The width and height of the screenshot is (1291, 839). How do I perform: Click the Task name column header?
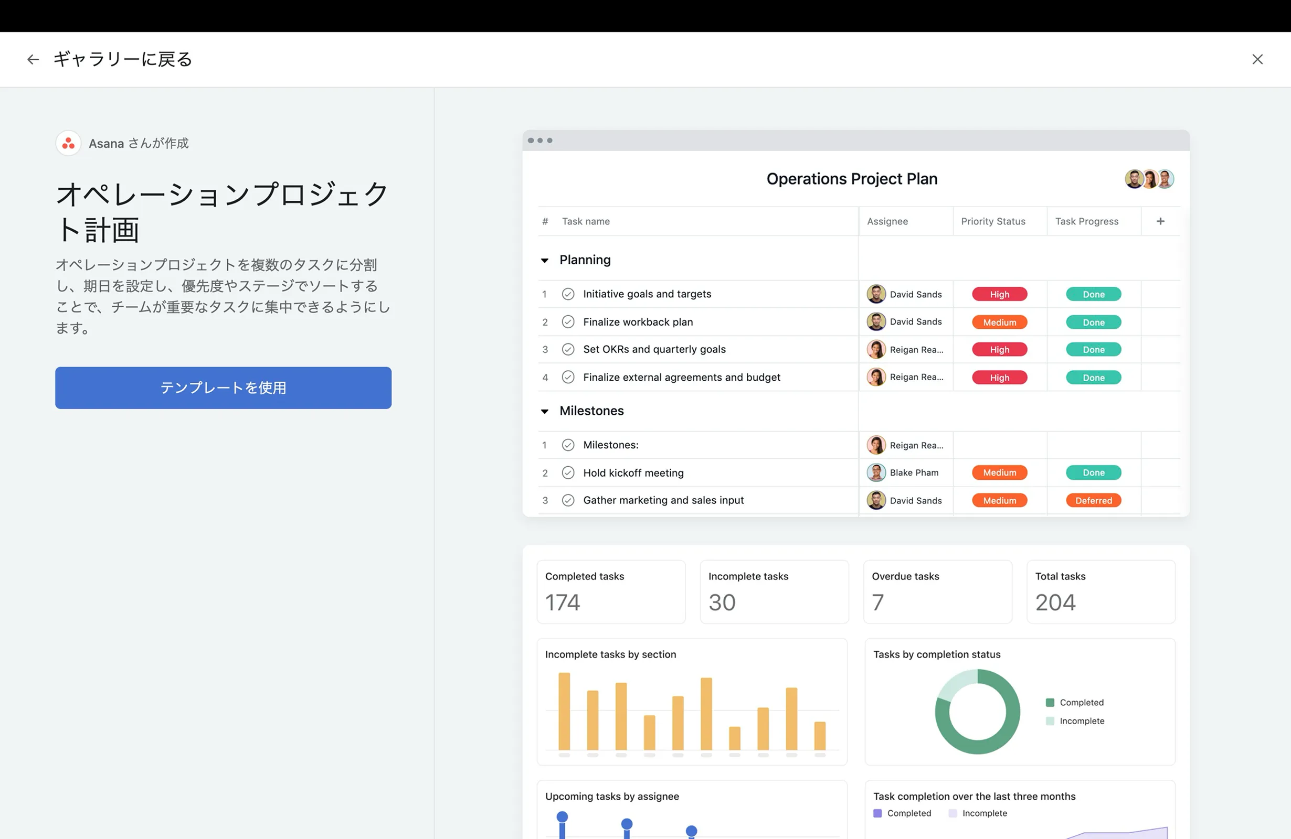tap(586, 221)
